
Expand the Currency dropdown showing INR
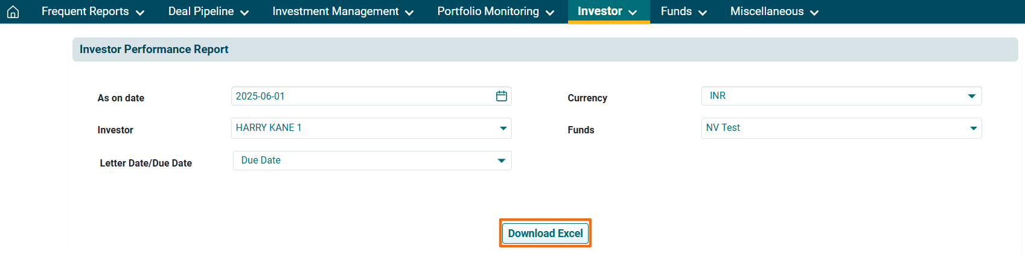point(971,96)
